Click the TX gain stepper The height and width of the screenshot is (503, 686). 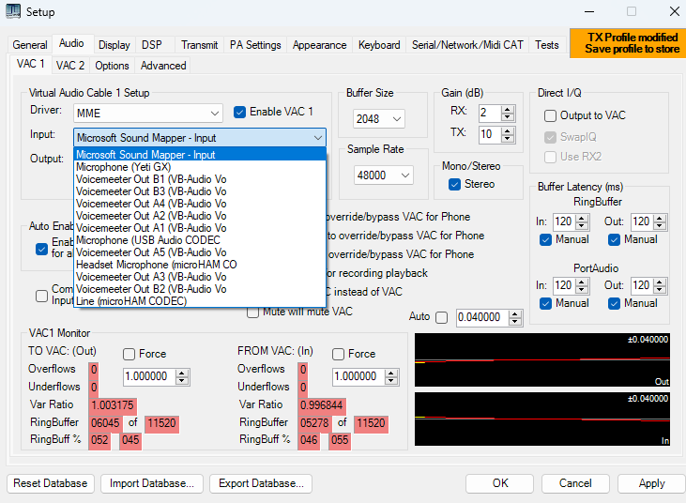[508, 134]
